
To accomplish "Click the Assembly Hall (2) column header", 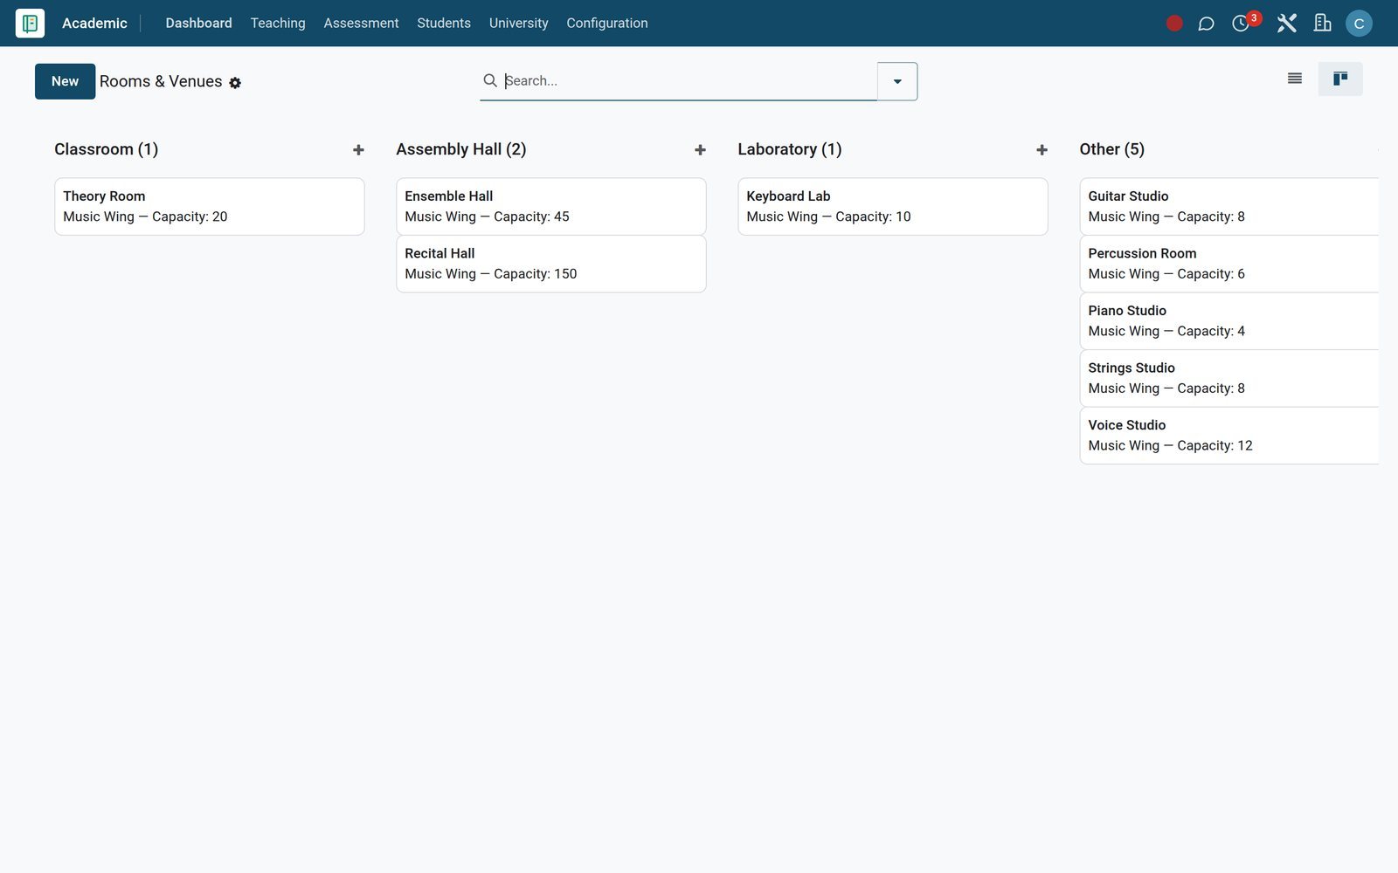I will click(x=460, y=149).
